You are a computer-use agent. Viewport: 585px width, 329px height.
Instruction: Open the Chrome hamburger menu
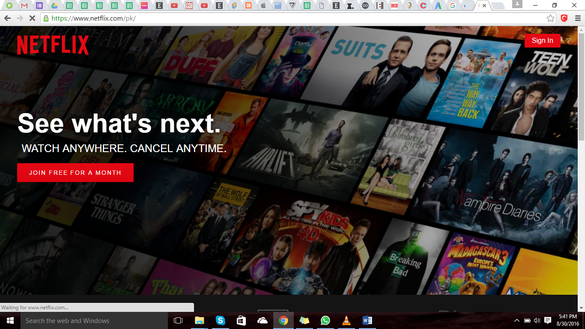click(x=578, y=18)
